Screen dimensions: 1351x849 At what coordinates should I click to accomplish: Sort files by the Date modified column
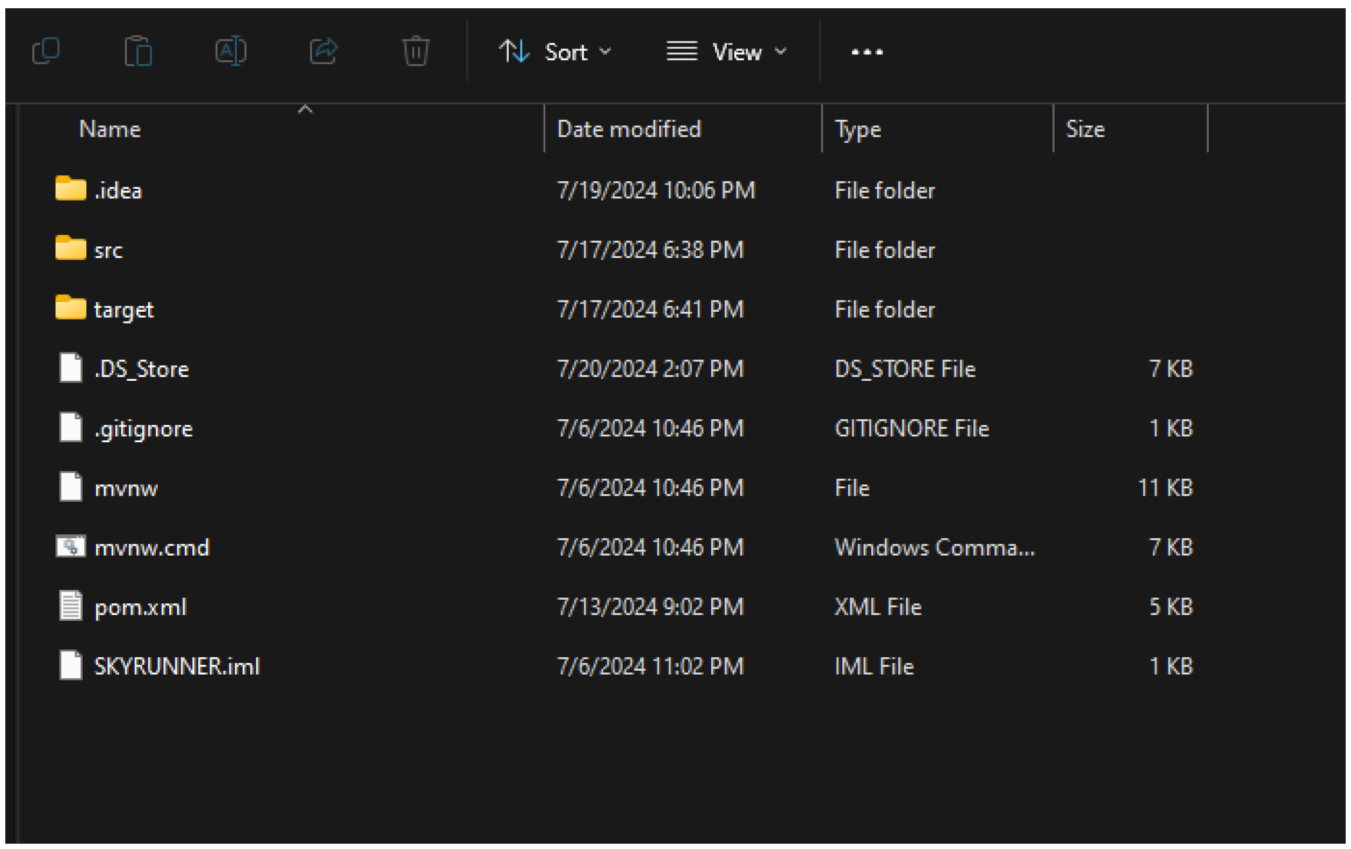pos(627,129)
